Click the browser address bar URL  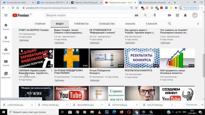51,8
